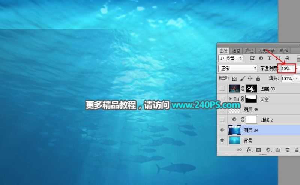Viewport: 300px width, 185px height.
Task: Click the lock transparent pixels icon
Action: 234,78
